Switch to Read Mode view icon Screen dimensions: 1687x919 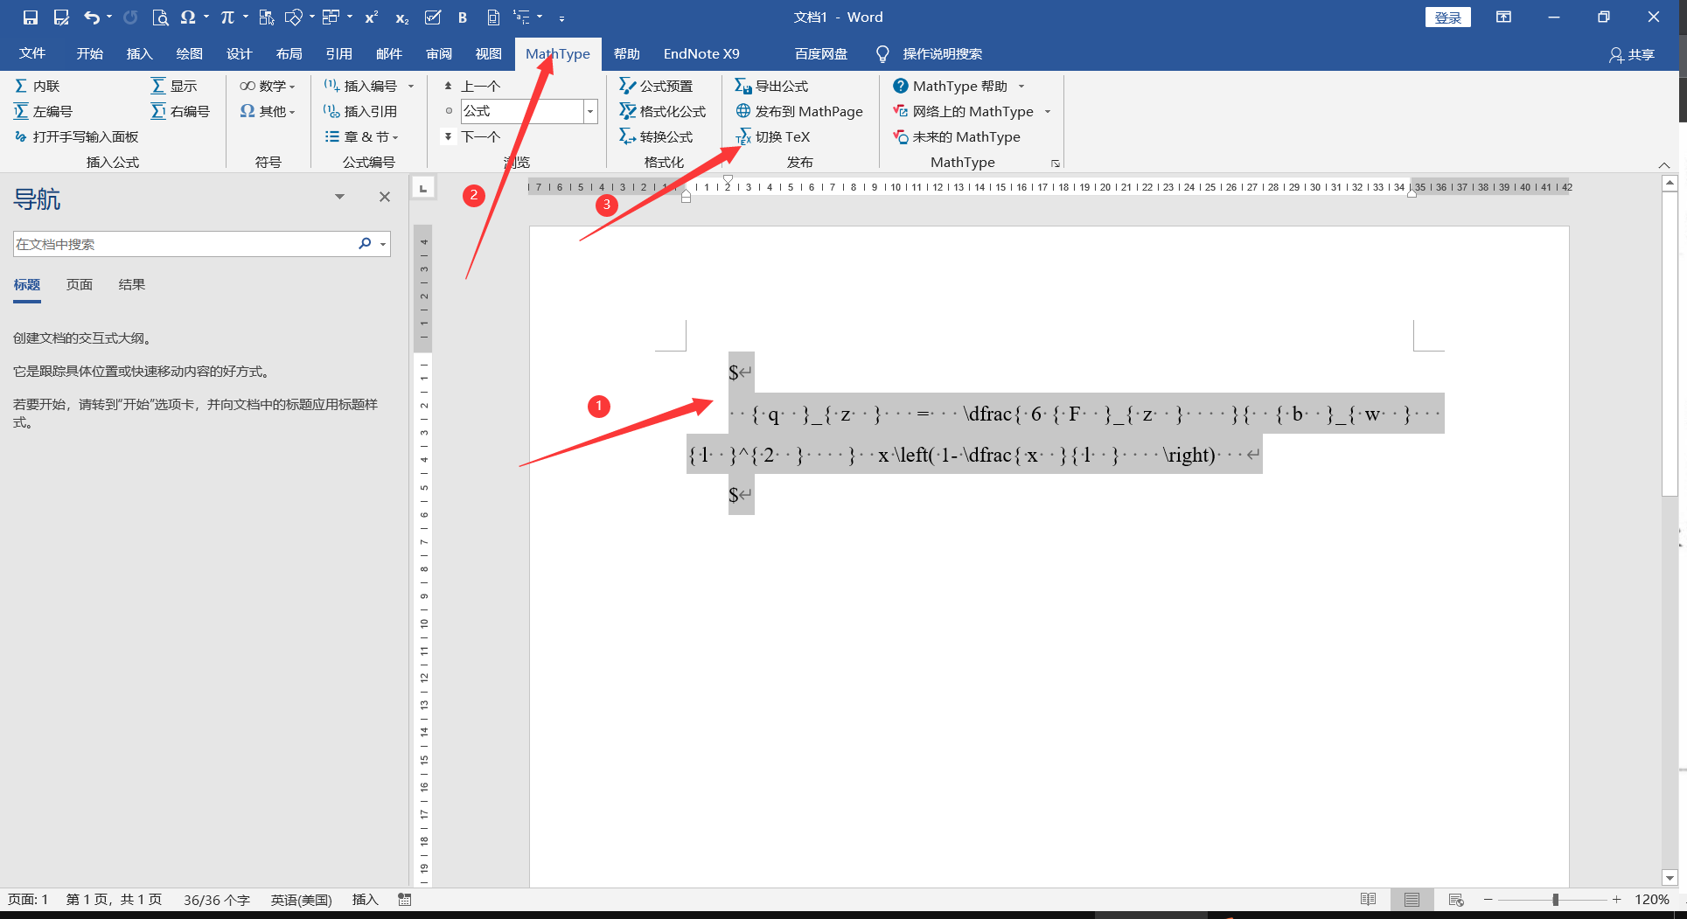[1368, 900]
